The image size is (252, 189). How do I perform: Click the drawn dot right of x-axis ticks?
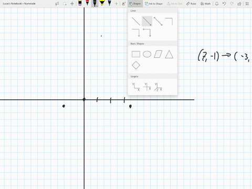(130, 106)
